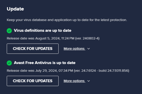Click the green checkmark beside Virus definitions
Viewport: 142px width, 94px height.
pyautogui.click(x=9, y=31)
